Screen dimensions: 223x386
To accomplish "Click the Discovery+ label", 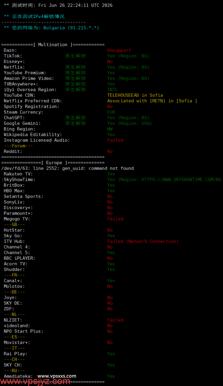I will click(x=18, y=207).
